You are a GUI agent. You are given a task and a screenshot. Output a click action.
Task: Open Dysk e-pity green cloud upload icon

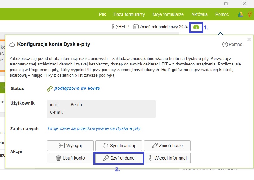click(x=196, y=27)
